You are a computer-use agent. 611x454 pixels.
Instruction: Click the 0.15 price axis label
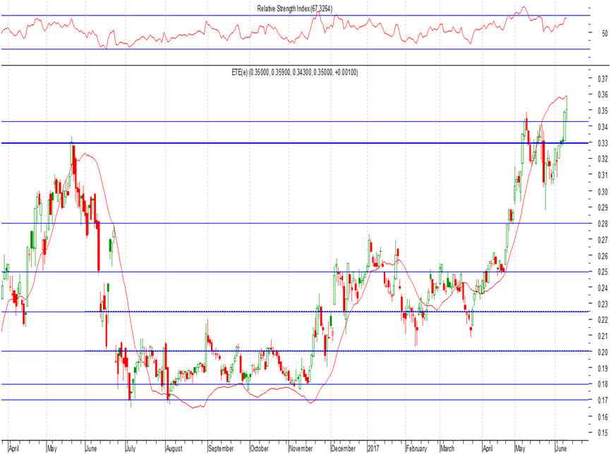click(x=603, y=433)
